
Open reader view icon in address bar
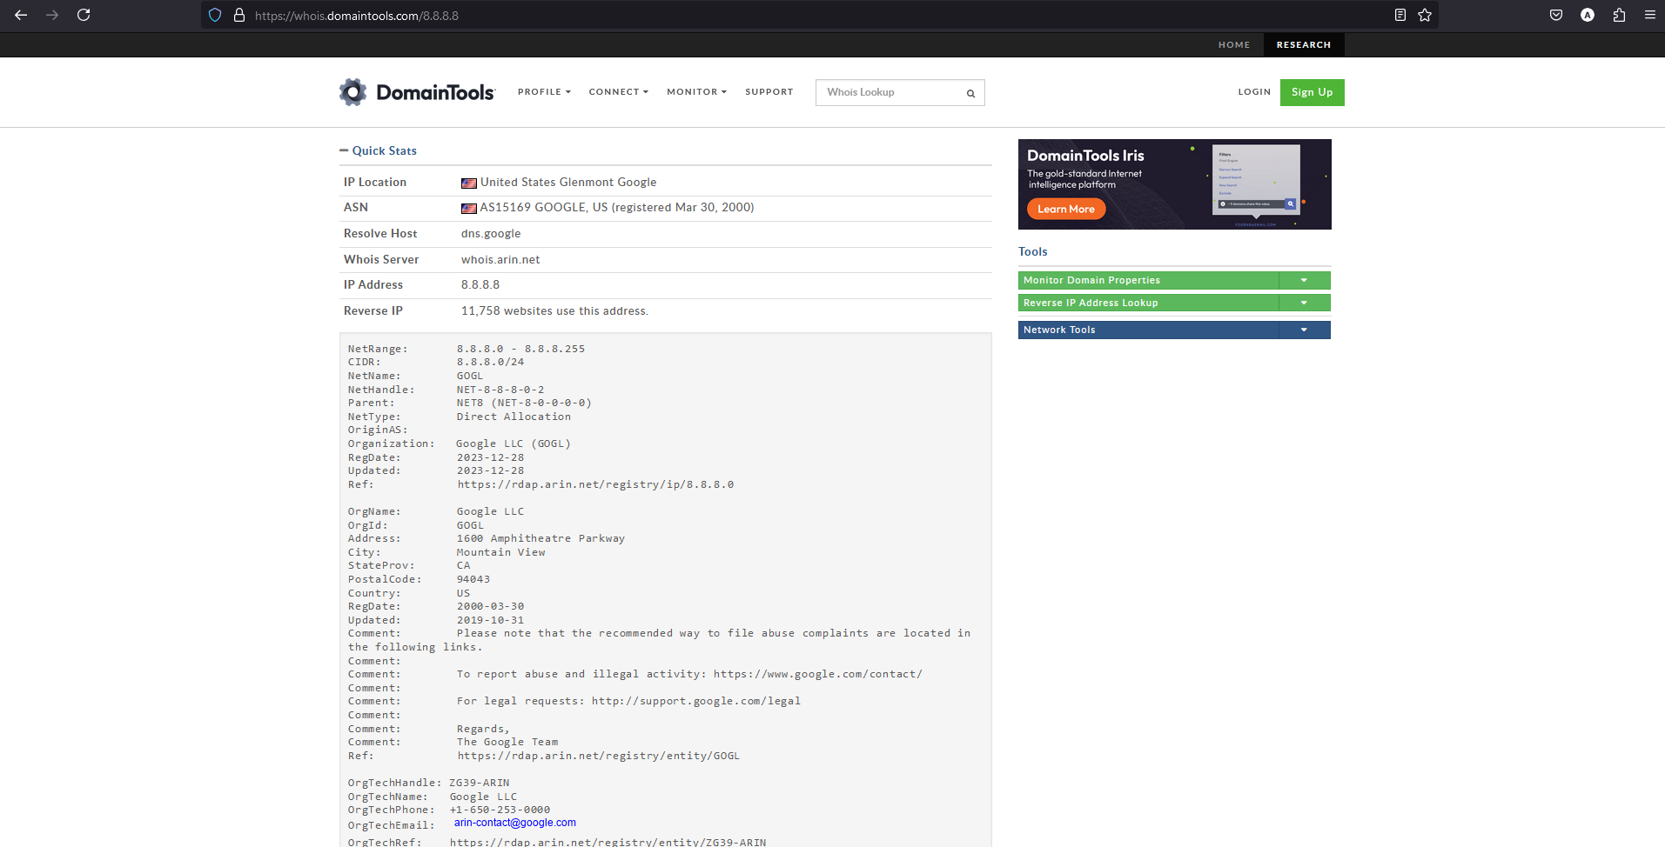(x=1400, y=15)
